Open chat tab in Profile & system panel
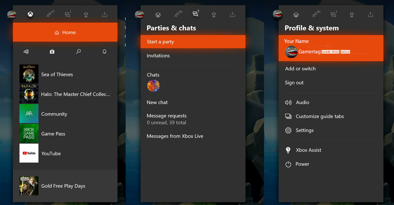Viewport: 394px width, 205px height. (334, 14)
